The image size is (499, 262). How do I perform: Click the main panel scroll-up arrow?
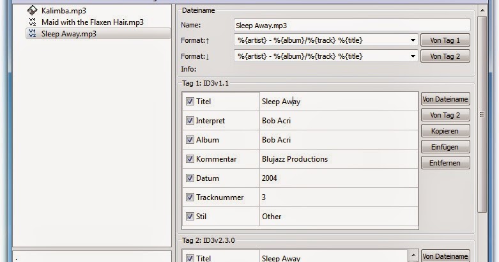[x=482, y=10]
